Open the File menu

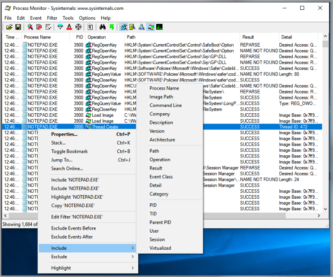(x=8, y=18)
